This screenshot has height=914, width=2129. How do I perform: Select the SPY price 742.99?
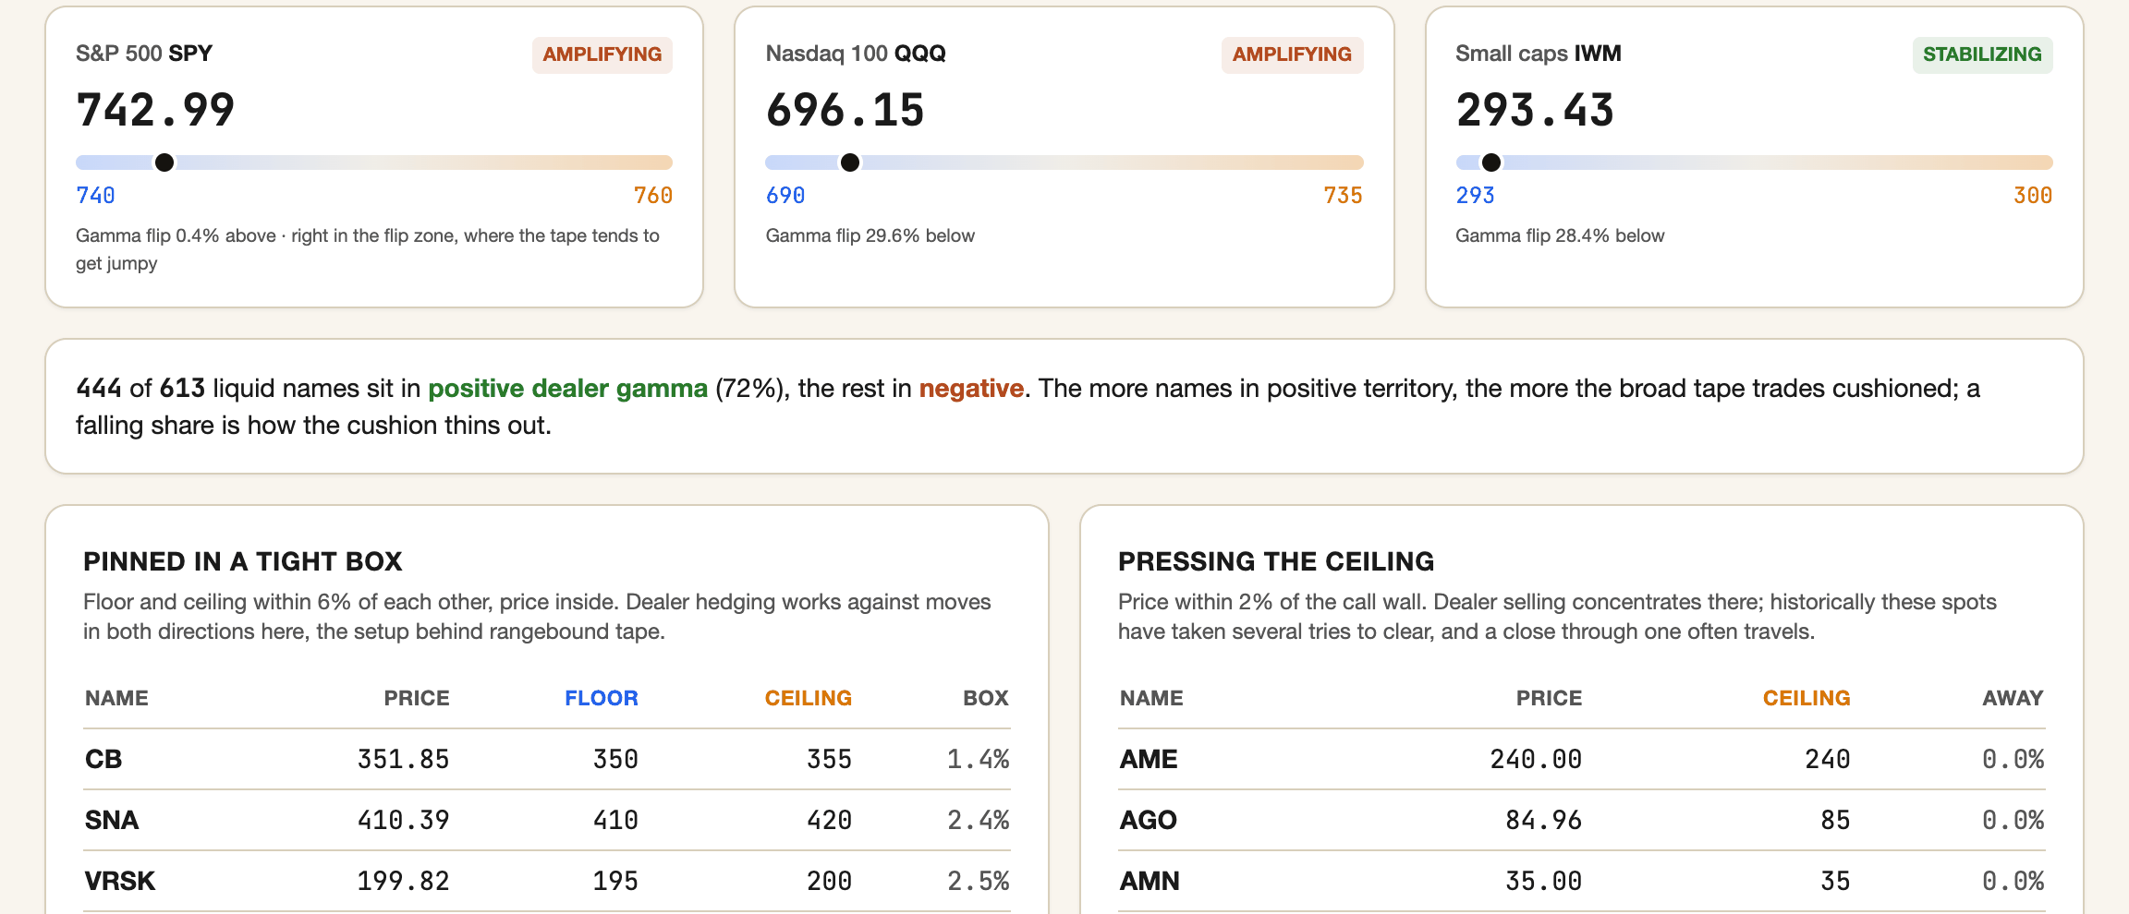(x=155, y=110)
